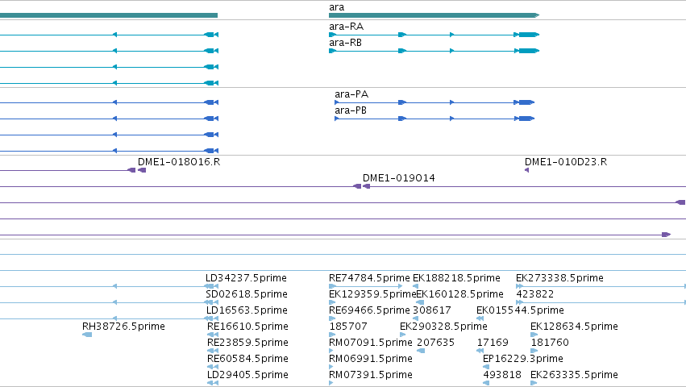Select the LD29405.5prime EST label
Image resolution: width=686 pixels, height=387 pixels.
point(247,375)
